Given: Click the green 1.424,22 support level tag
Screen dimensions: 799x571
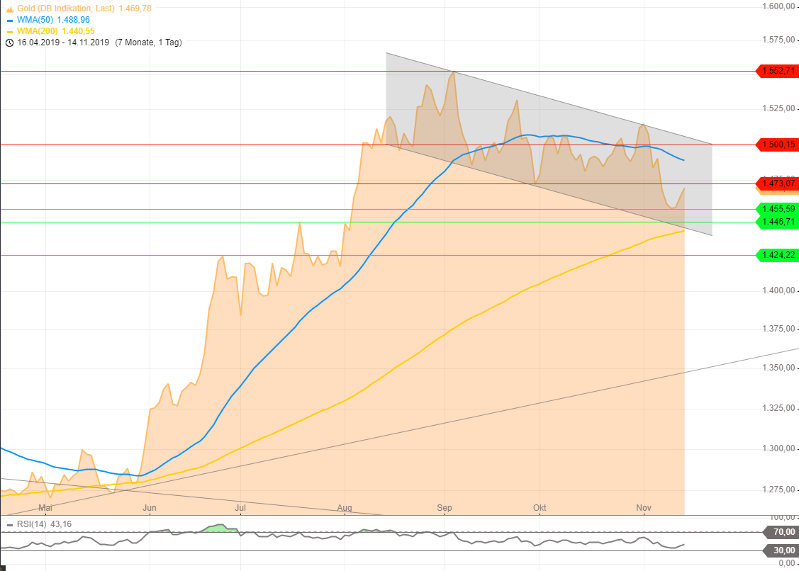Looking at the screenshot, I should 778,255.
